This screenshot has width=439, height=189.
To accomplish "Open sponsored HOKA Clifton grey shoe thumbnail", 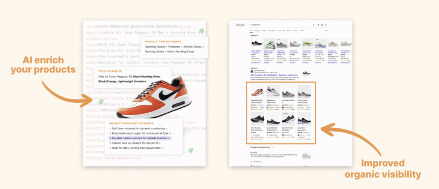I will click(x=282, y=44).
